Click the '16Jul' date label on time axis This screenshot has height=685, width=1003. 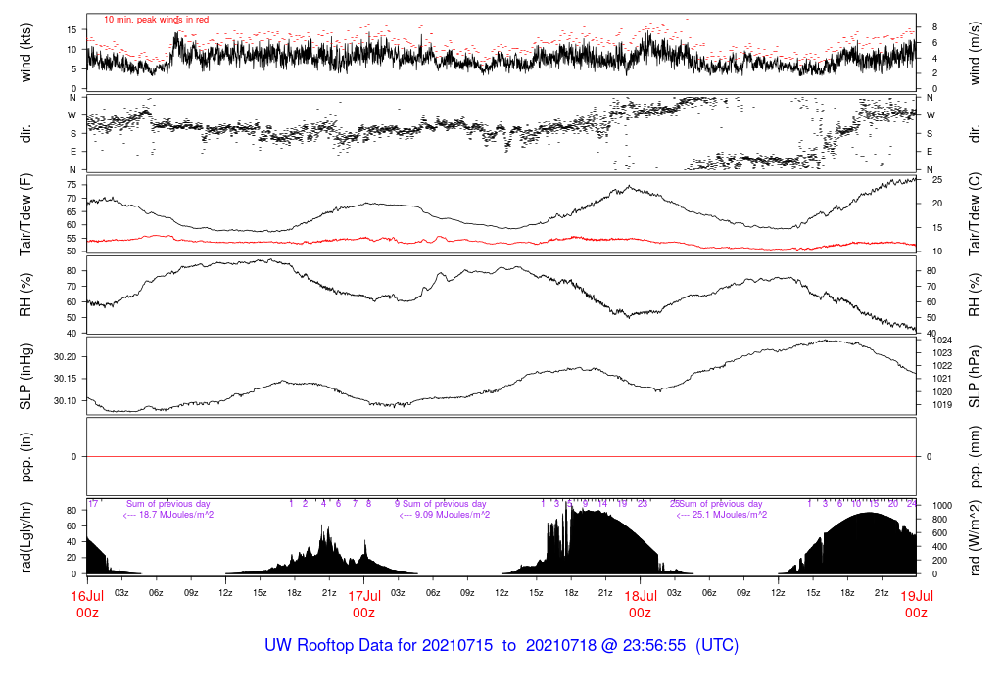click(87, 596)
